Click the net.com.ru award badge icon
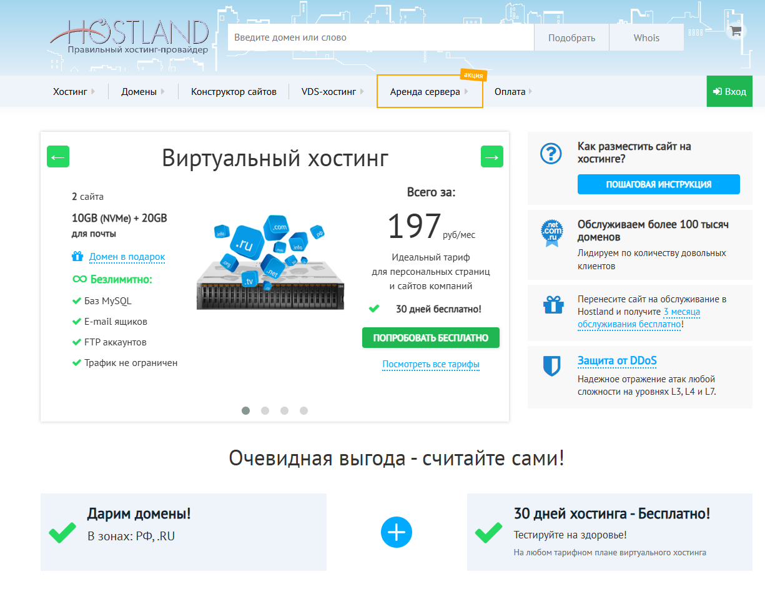Viewport: 765px width, 599px height. point(552,234)
